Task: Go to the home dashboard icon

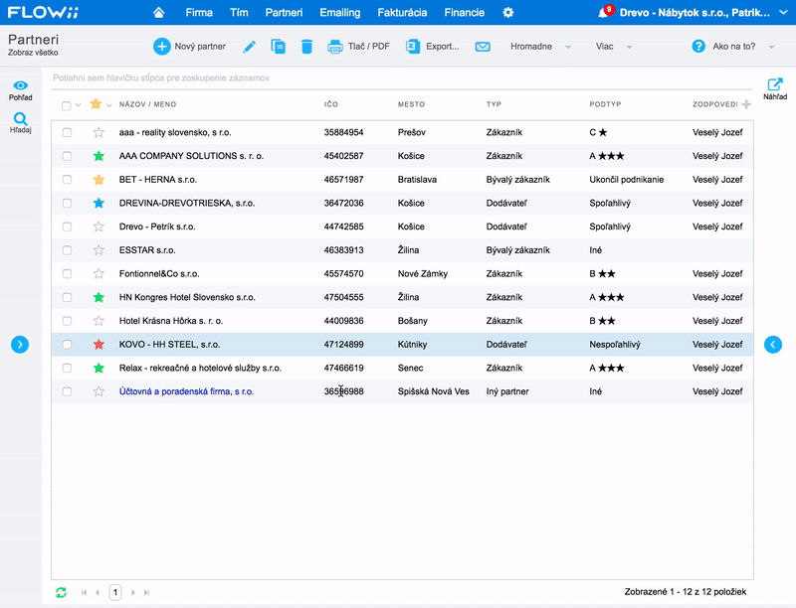Action: [159, 13]
